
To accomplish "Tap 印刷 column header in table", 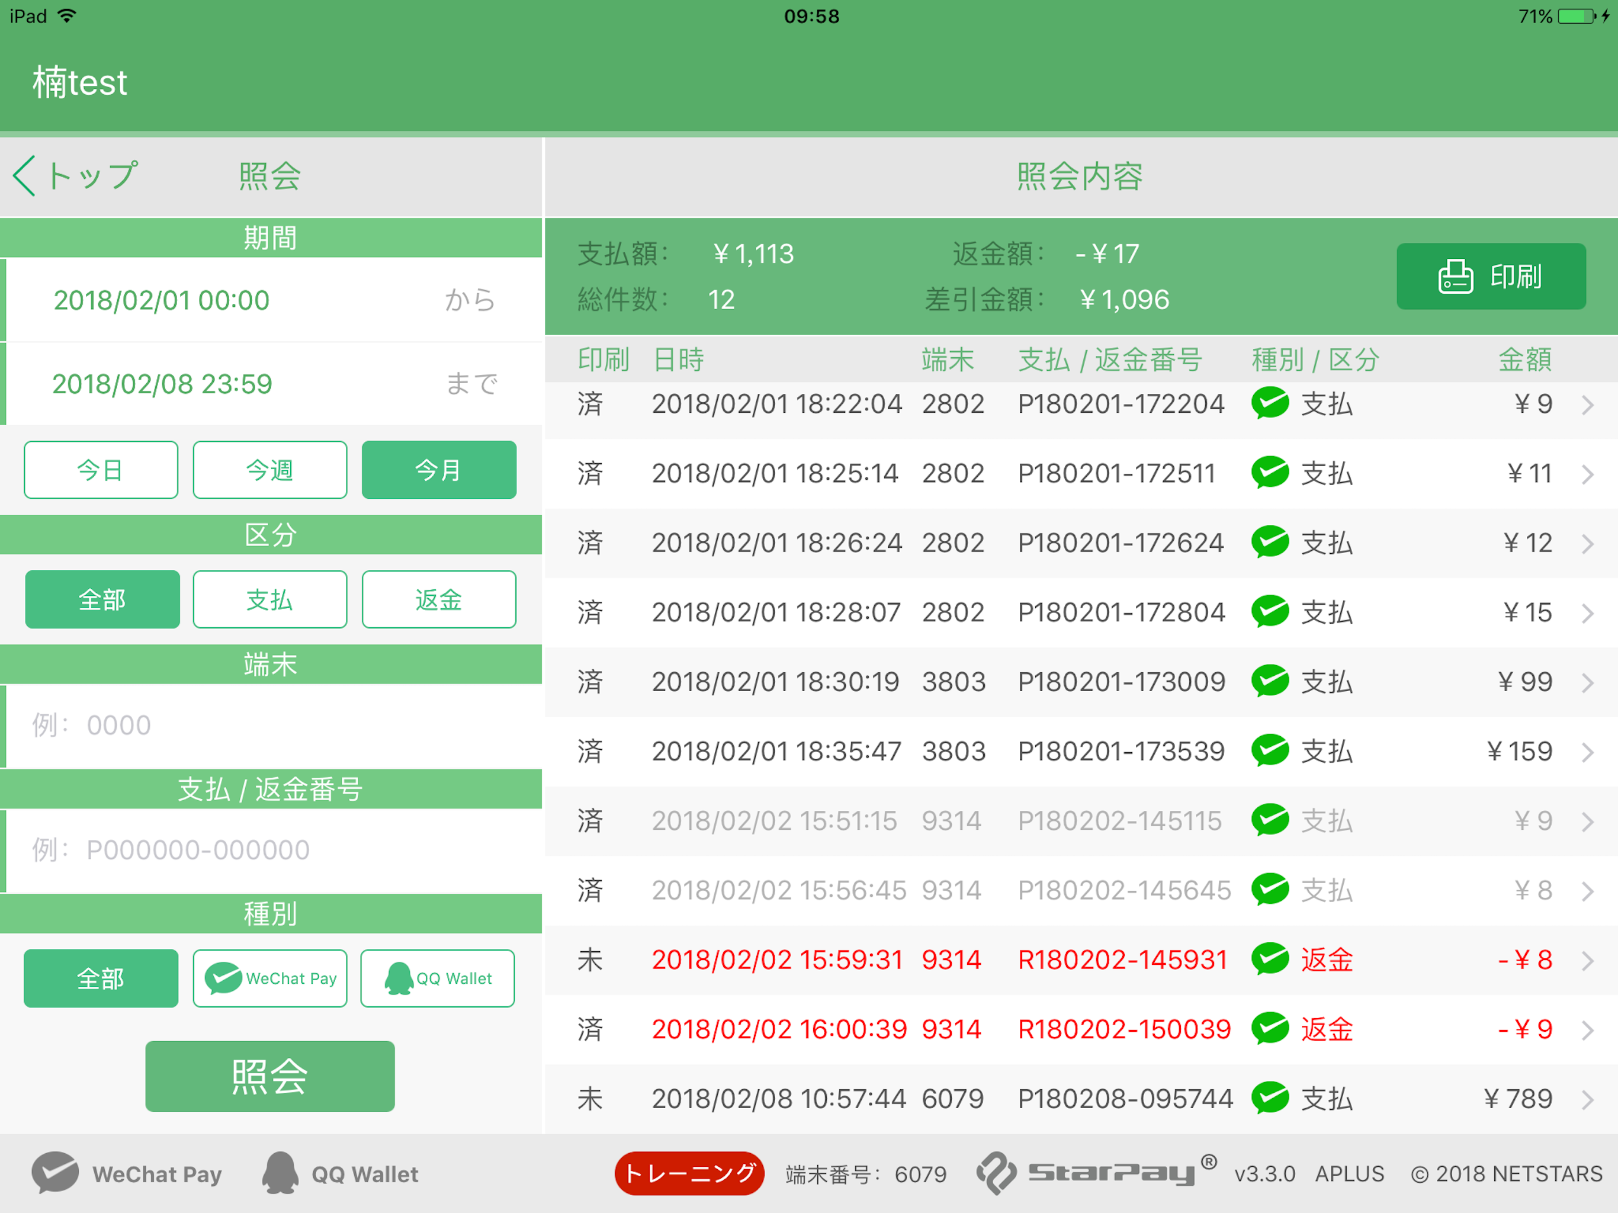I will pos(603,359).
